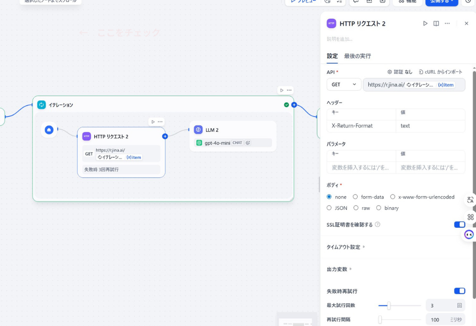Click cURL からインポート
Image resolution: width=476 pixels, height=326 pixels.
440,72
